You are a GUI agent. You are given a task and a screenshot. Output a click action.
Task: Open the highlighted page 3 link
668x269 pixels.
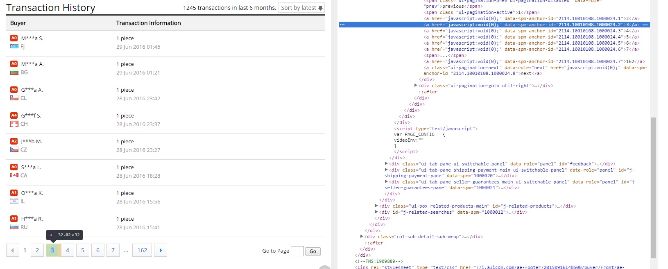click(x=52, y=250)
